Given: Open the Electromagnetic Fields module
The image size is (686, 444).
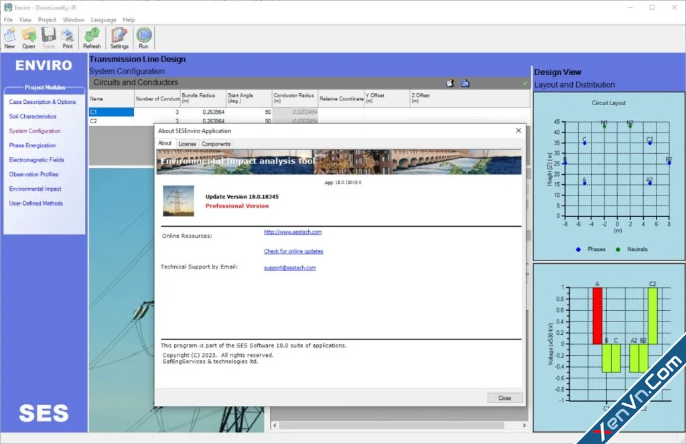Looking at the screenshot, I should tap(37, 159).
